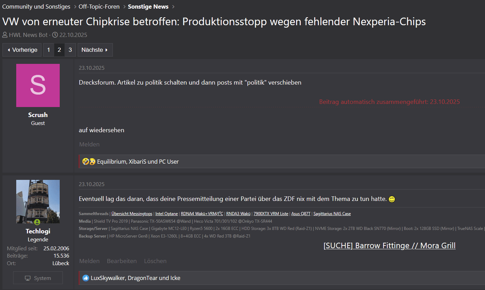
Task: Click the green online status badge on Techlogi
Action: pyautogui.click(x=37, y=222)
